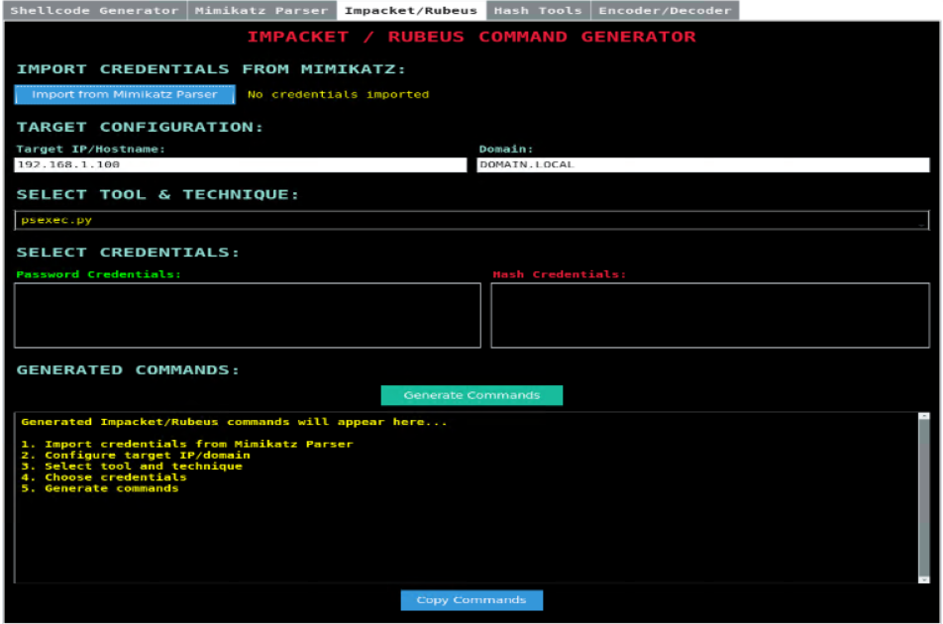This screenshot has width=943, height=624.
Task: Click the output scrollbar down arrow
Action: 924,578
